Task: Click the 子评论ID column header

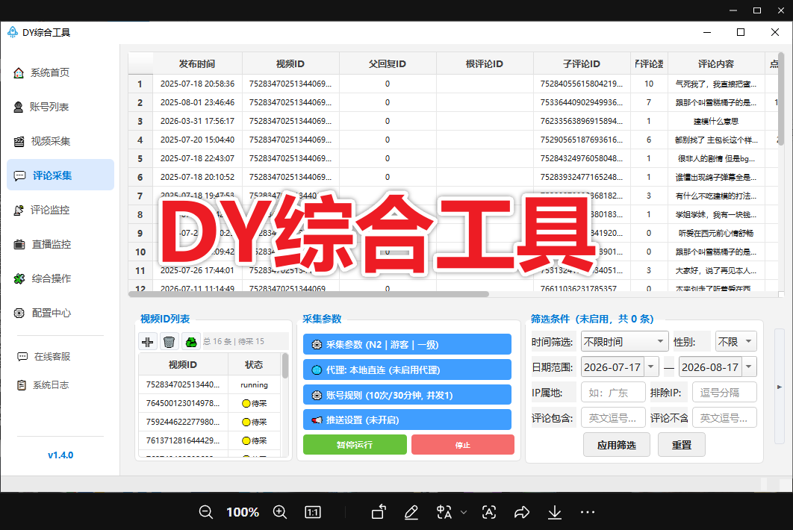Action: [582, 63]
